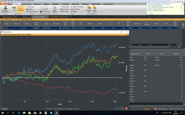Viewport: 185px width, 115px height.
Task: Click the Feedback link
Action: coord(147,109)
